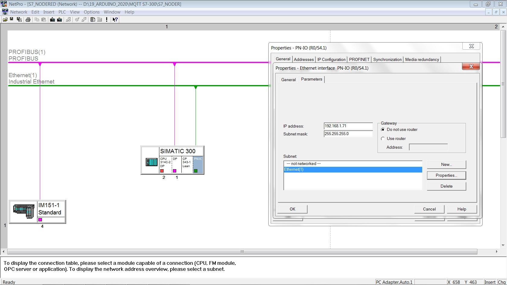The width and height of the screenshot is (507, 285).
Task: Click the PROFIBUS(1) subnet label
Action: point(27,52)
